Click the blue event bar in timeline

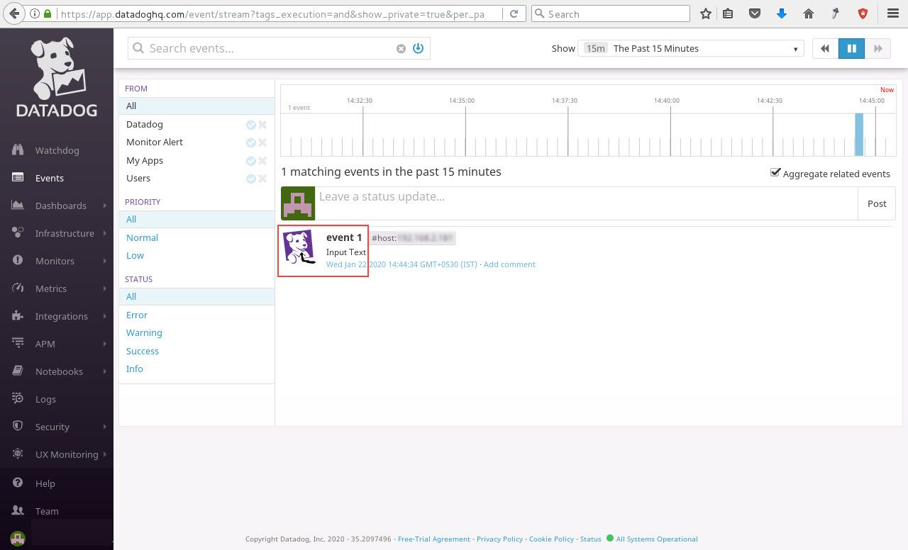tap(859, 134)
